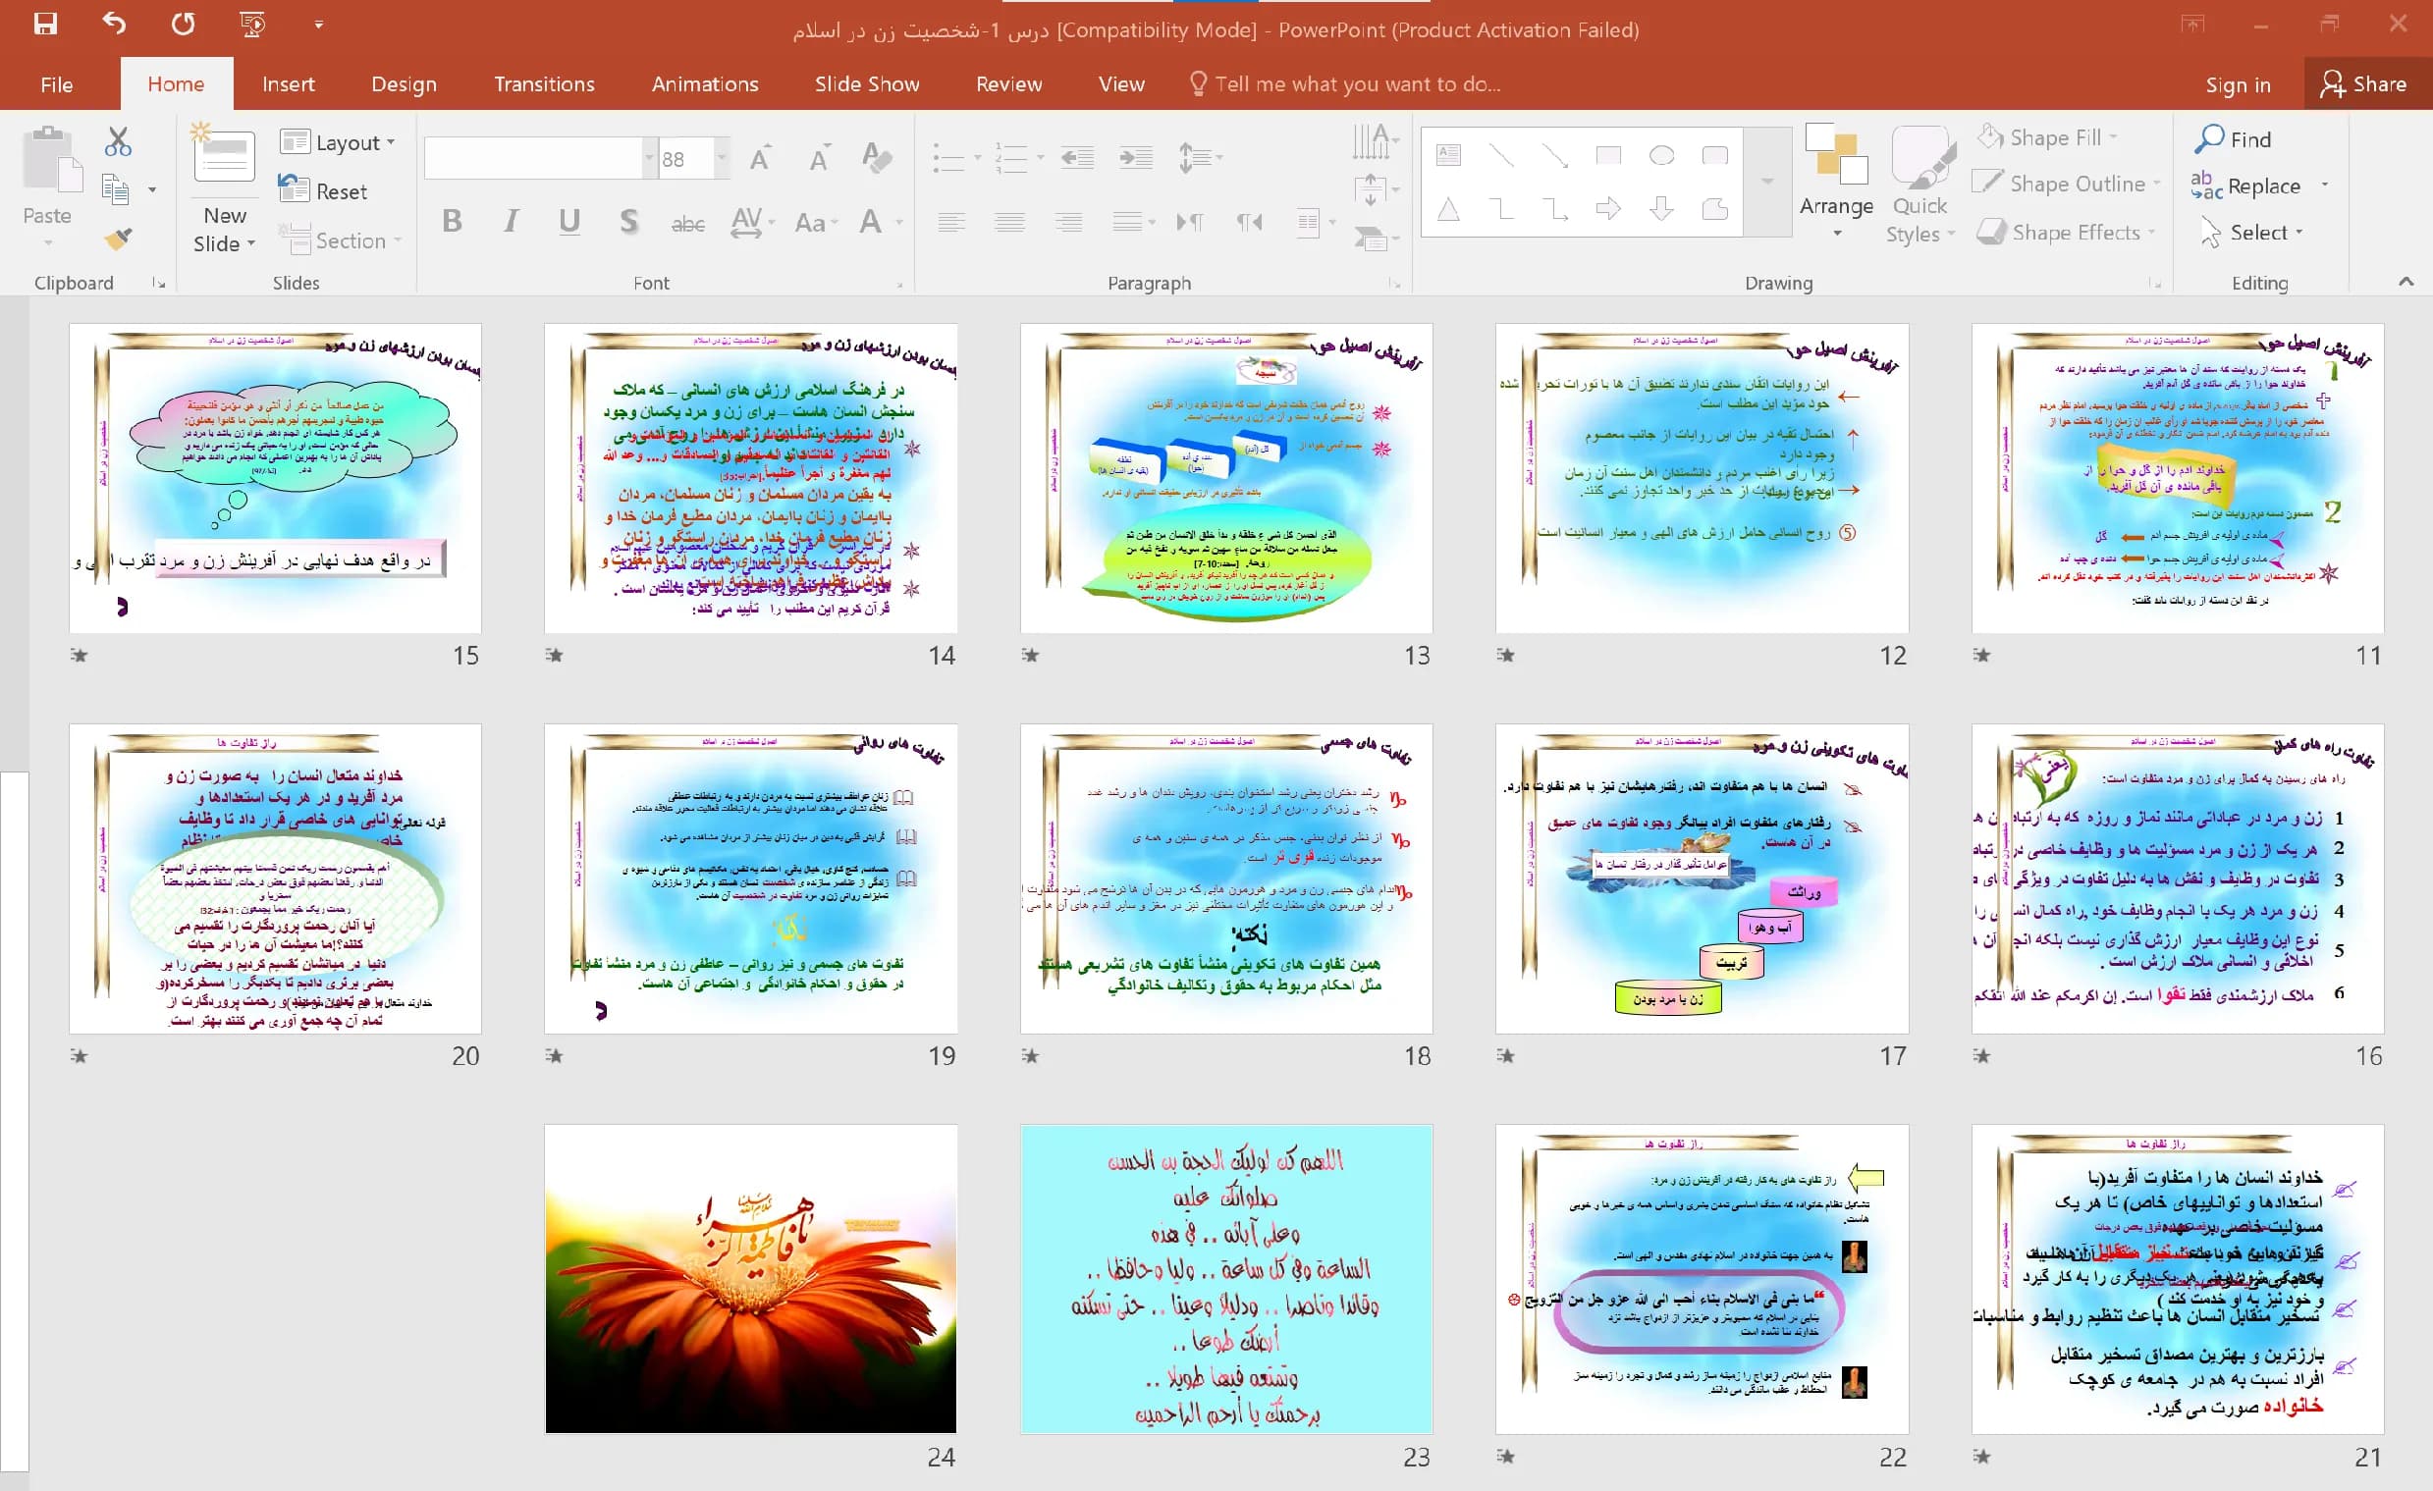Open the Layout dropdown
This screenshot has height=1491, width=2433.
click(x=337, y=142)
